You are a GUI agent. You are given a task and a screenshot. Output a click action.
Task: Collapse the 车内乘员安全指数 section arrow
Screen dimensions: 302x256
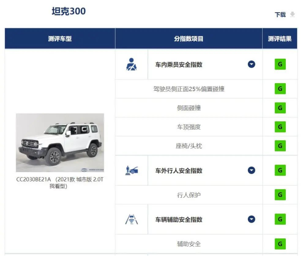pyautogui.click(x=251, y=64)
